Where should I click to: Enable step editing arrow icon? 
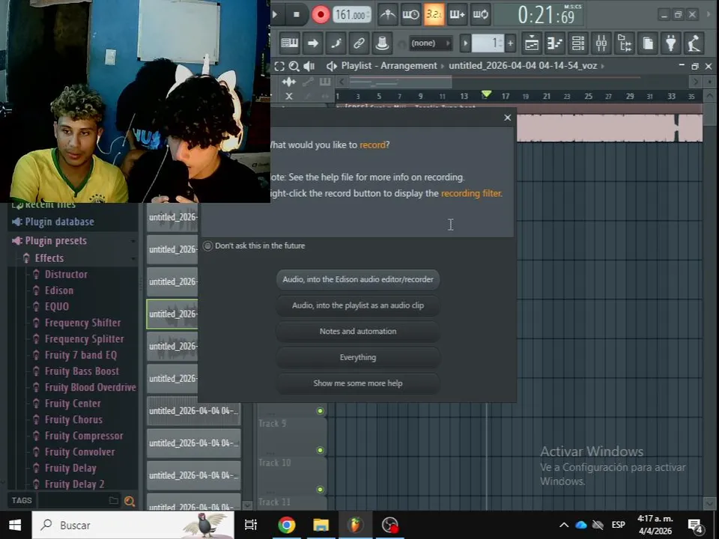tap(313, 43)
